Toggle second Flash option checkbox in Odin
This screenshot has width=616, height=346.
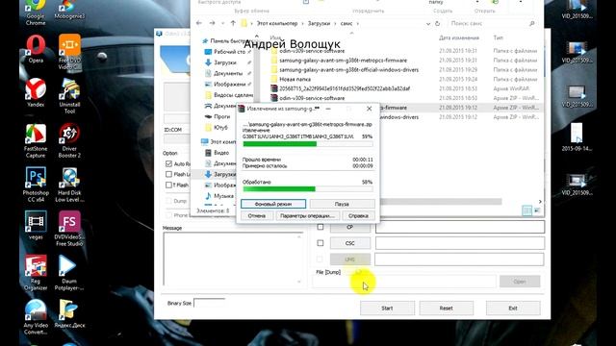point(169,174)
